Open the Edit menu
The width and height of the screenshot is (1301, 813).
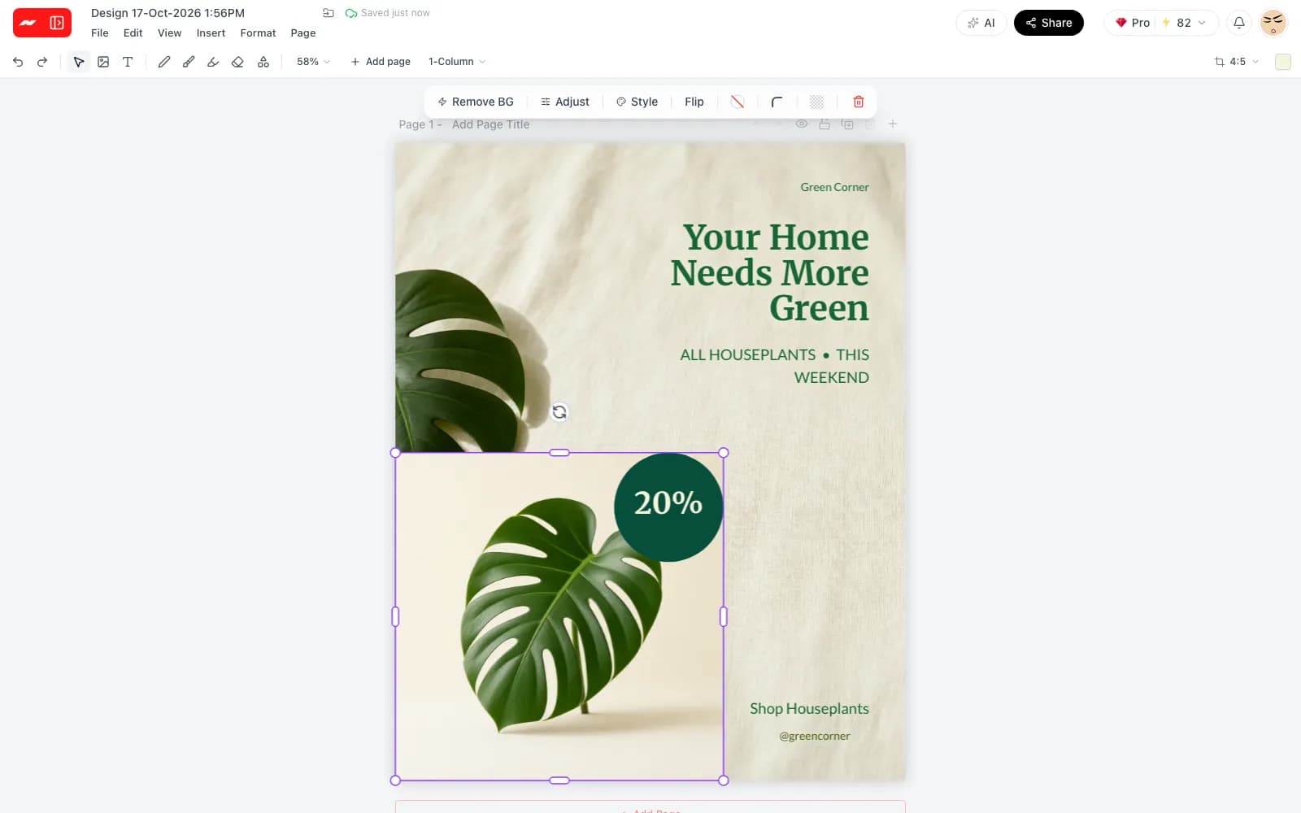133,33
